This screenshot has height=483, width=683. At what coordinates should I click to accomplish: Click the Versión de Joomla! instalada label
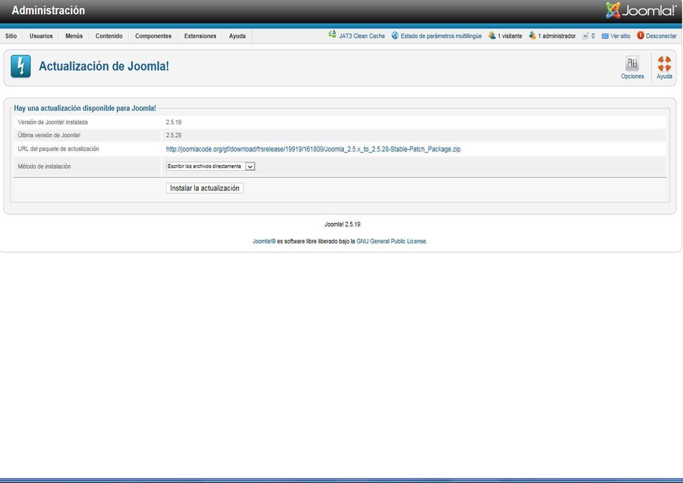(x=53, y=122)
